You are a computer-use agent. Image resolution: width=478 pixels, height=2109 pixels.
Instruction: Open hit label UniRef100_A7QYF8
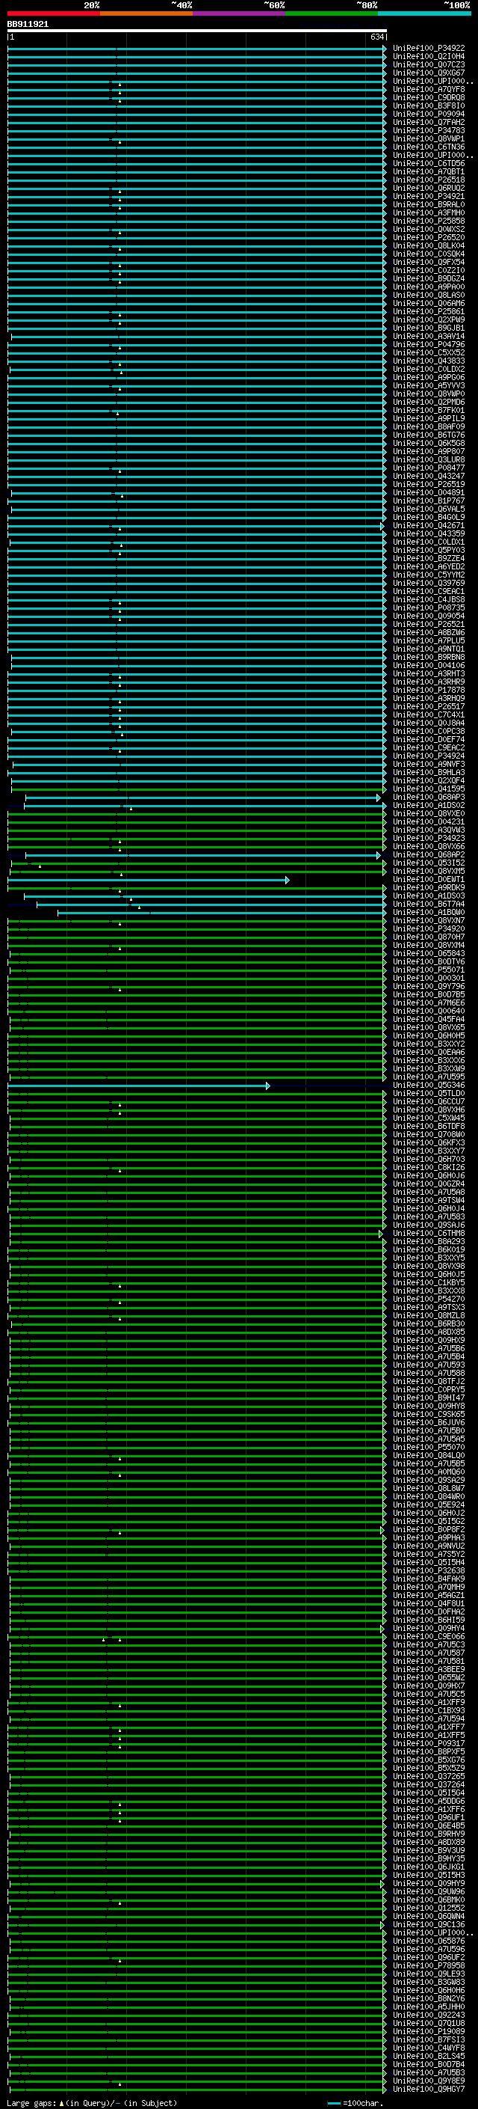coord(429,89)
